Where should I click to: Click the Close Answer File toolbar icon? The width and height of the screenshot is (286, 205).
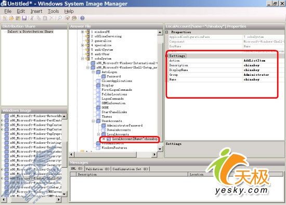tap(18, 18)
